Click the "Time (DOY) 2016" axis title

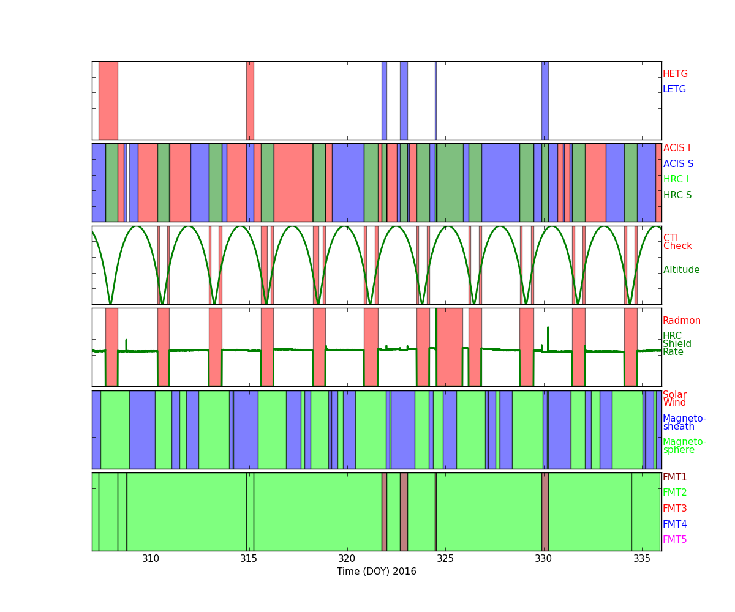tap(376, 572)
